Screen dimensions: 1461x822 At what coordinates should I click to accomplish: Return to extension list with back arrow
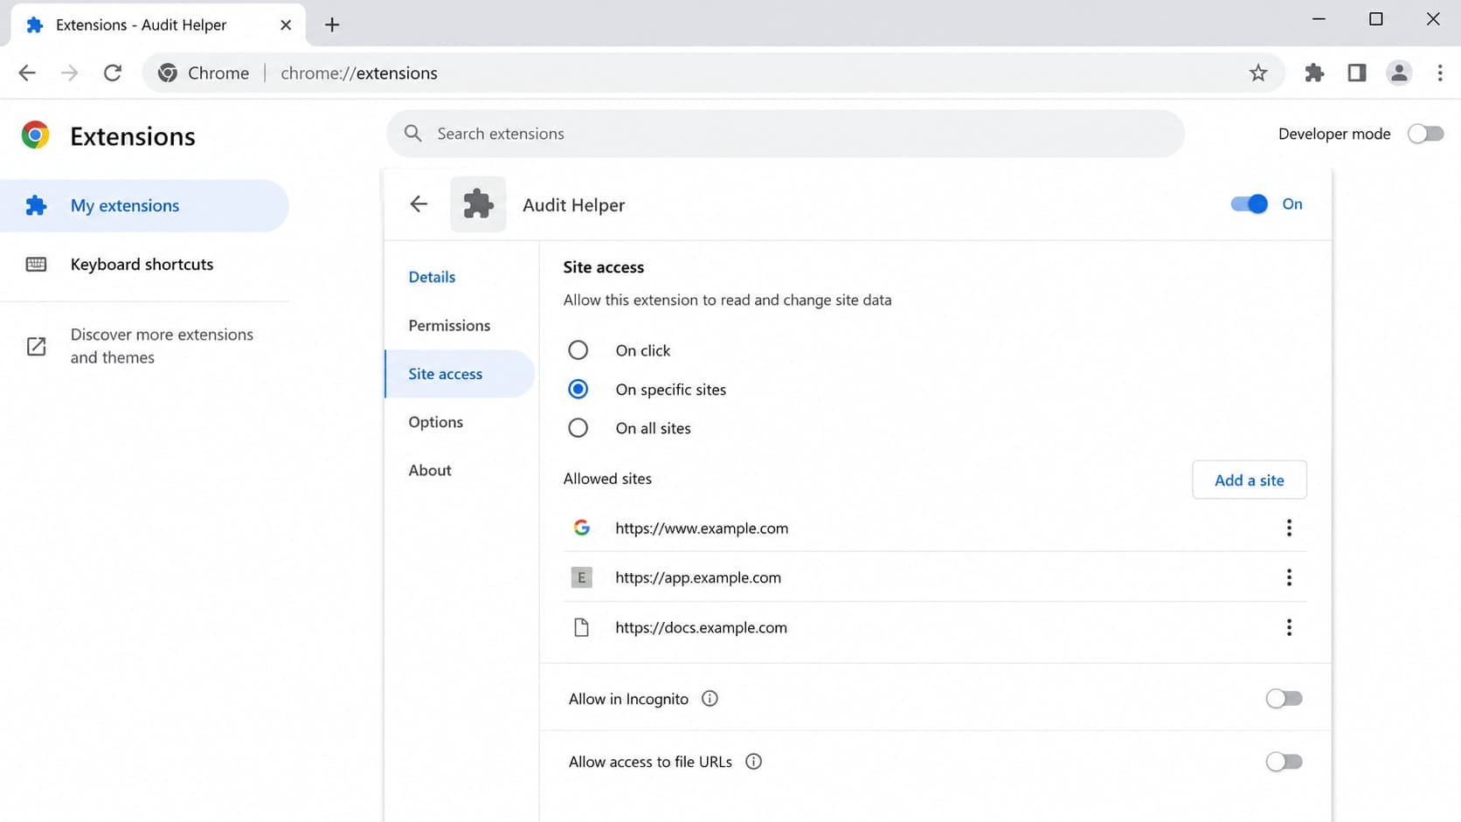tap(419, 204)
